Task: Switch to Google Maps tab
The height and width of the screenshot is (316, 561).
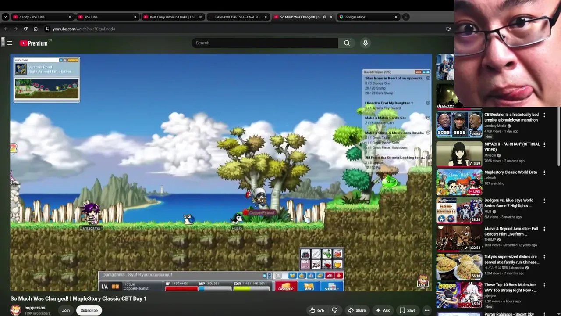Action: [368, 17]
